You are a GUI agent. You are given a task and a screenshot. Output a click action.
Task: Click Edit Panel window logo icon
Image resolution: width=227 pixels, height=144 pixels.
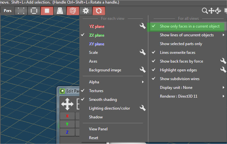click(x=62, y=91)
